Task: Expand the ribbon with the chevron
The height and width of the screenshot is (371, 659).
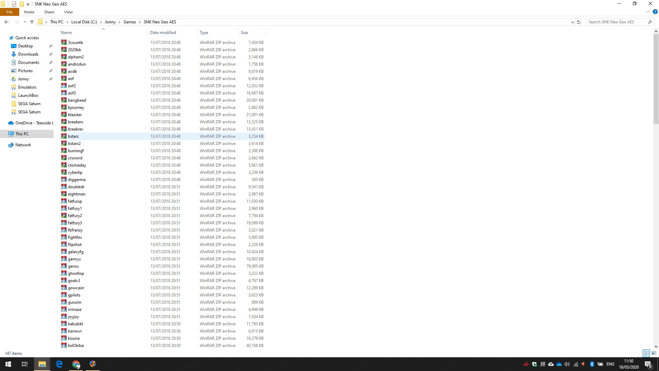Action: [x=648, y=12]
